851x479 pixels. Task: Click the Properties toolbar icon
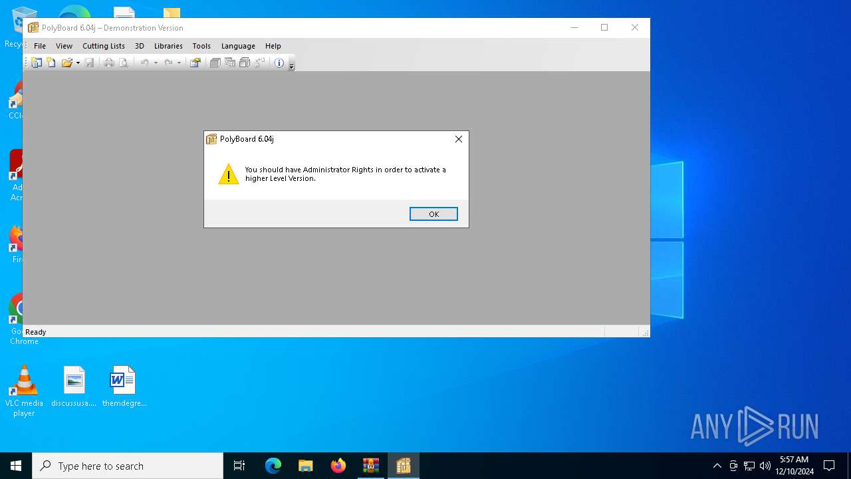tap(195, 63)
